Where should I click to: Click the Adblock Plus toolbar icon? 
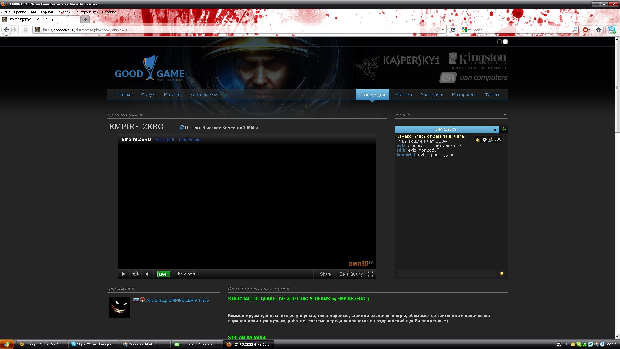(585, 30)
